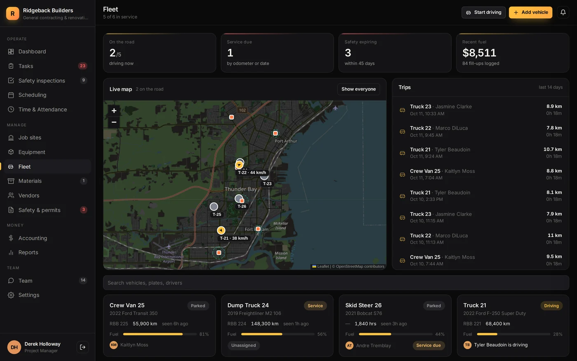This screenshot has height=361, width=577.
Task: Open the On the road summary card
Action: (159, 53)
